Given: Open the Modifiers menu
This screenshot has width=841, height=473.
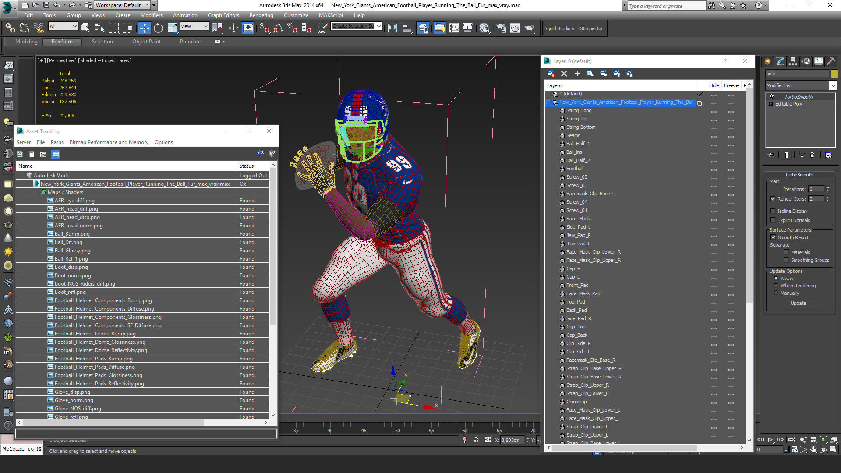Looking at the screenshot, I should [151, 15].
